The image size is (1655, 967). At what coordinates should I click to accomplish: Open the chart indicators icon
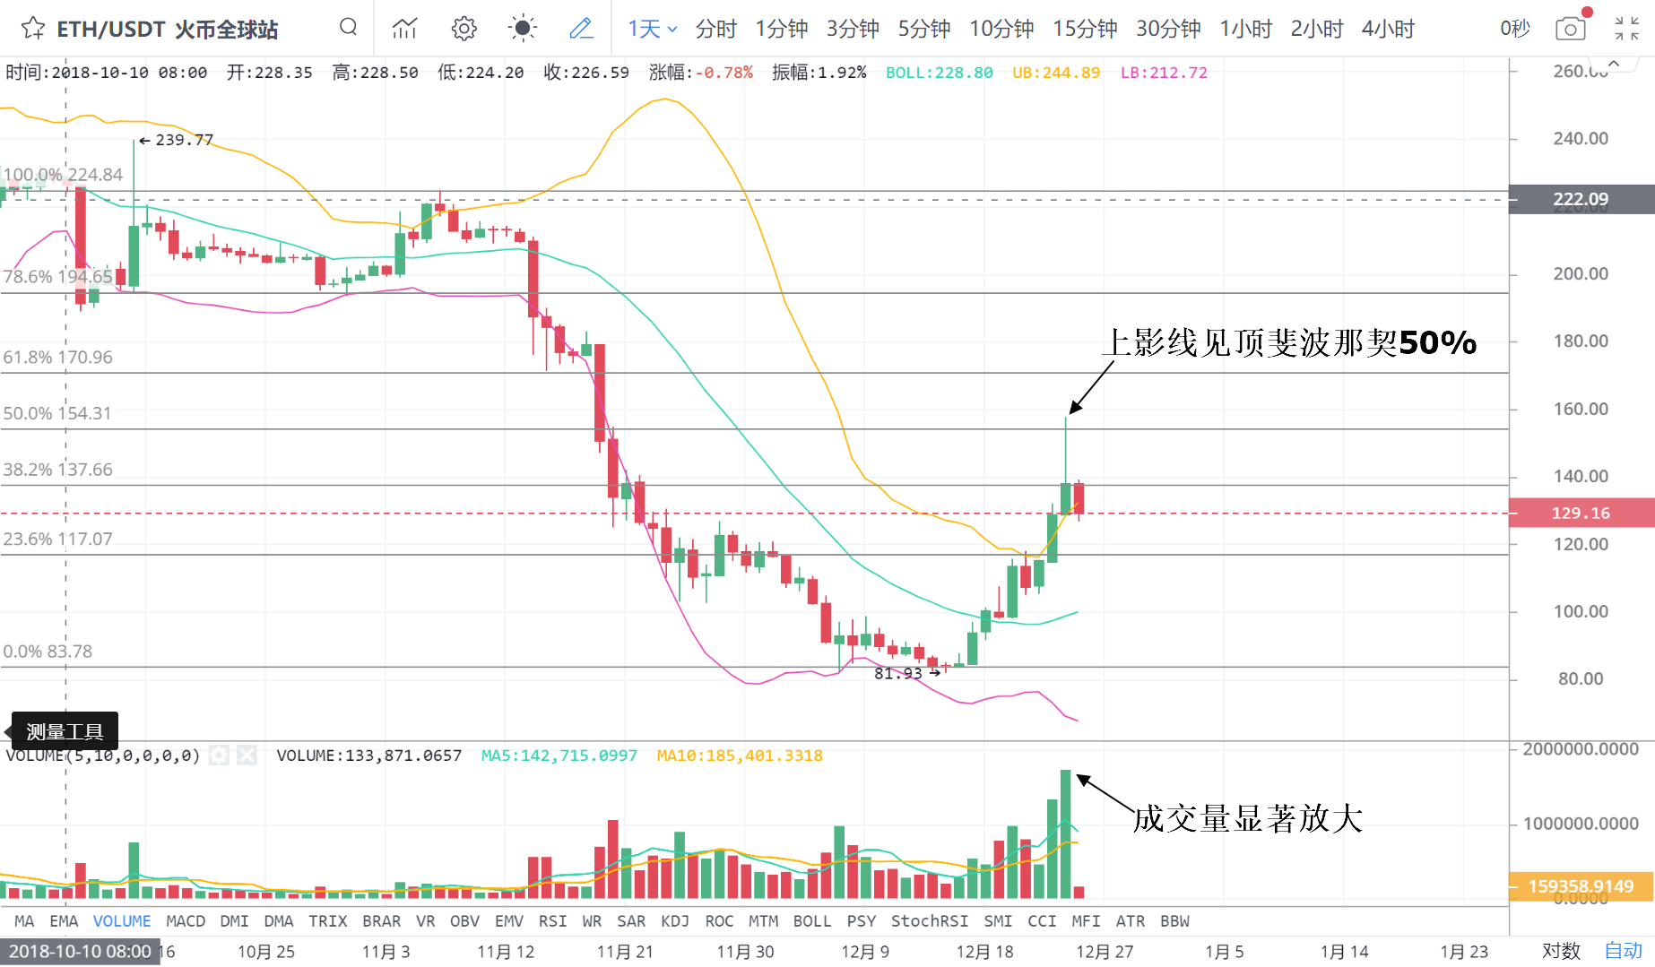(405, 29)
